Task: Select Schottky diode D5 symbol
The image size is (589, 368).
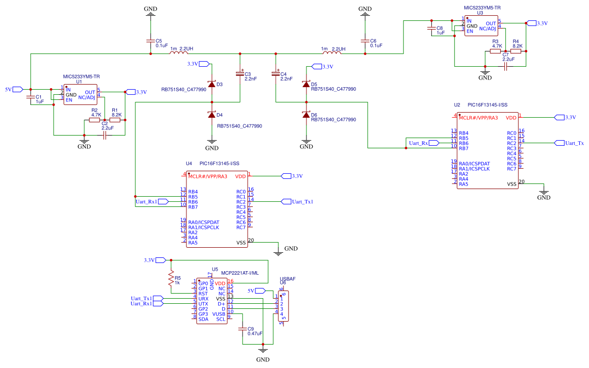Action: point(306,84)
